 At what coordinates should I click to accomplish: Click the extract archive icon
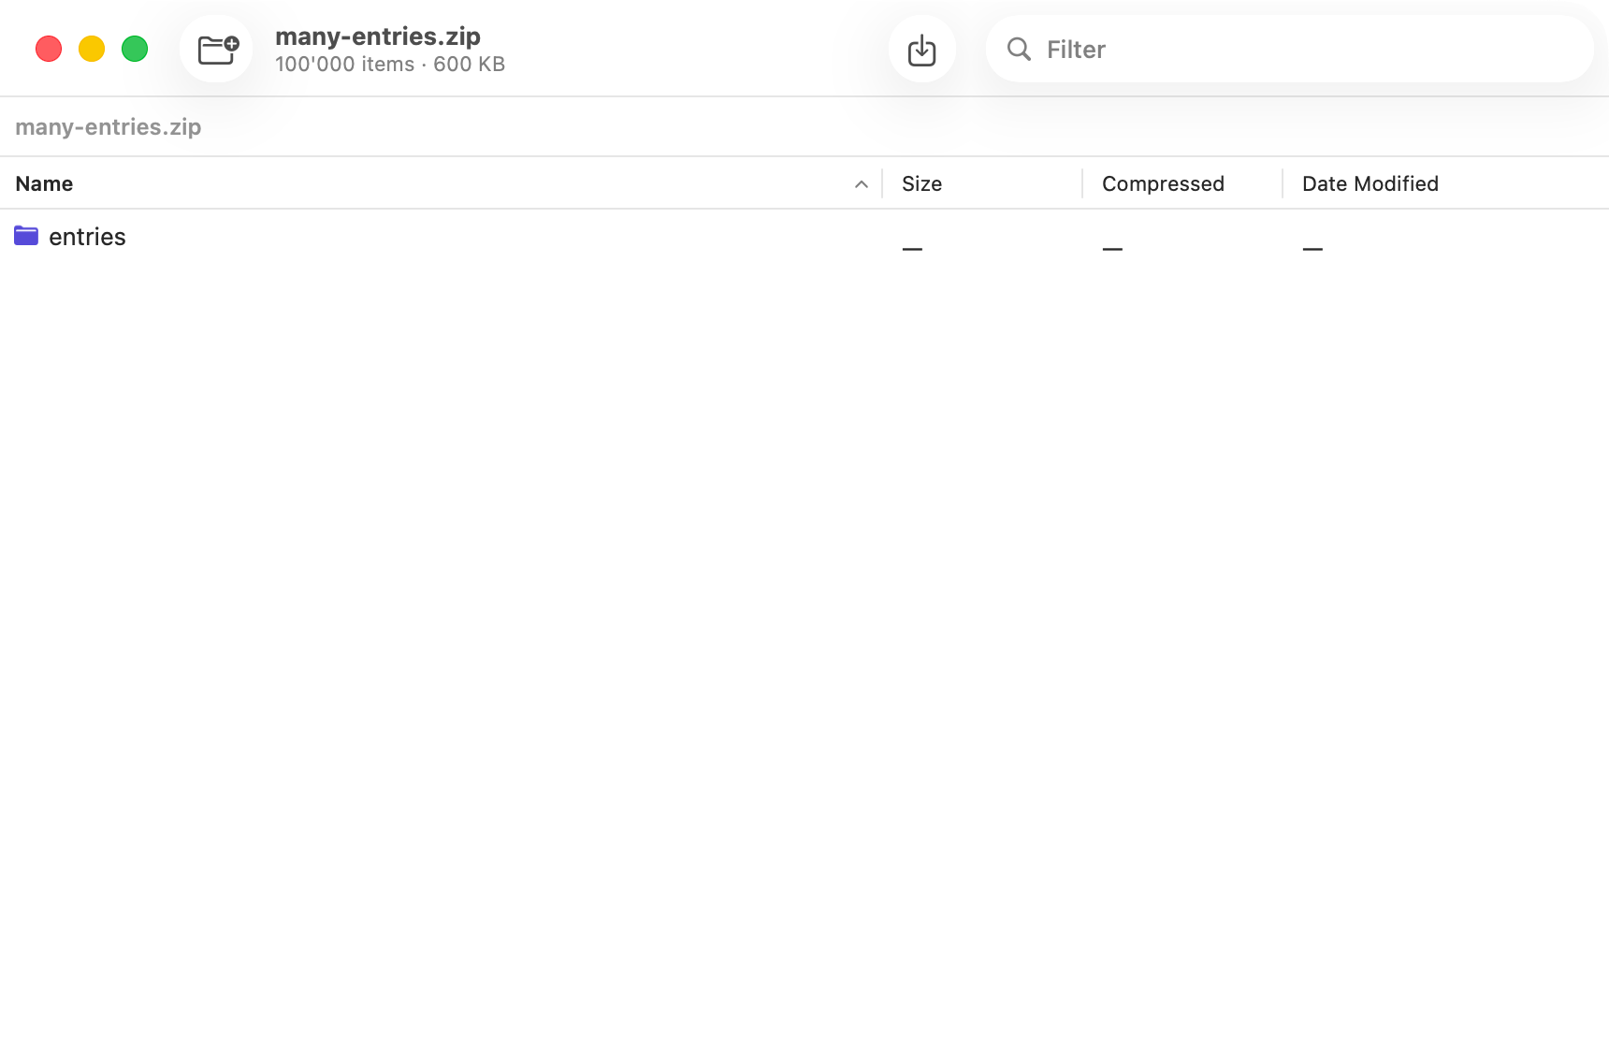click(922, 49)
